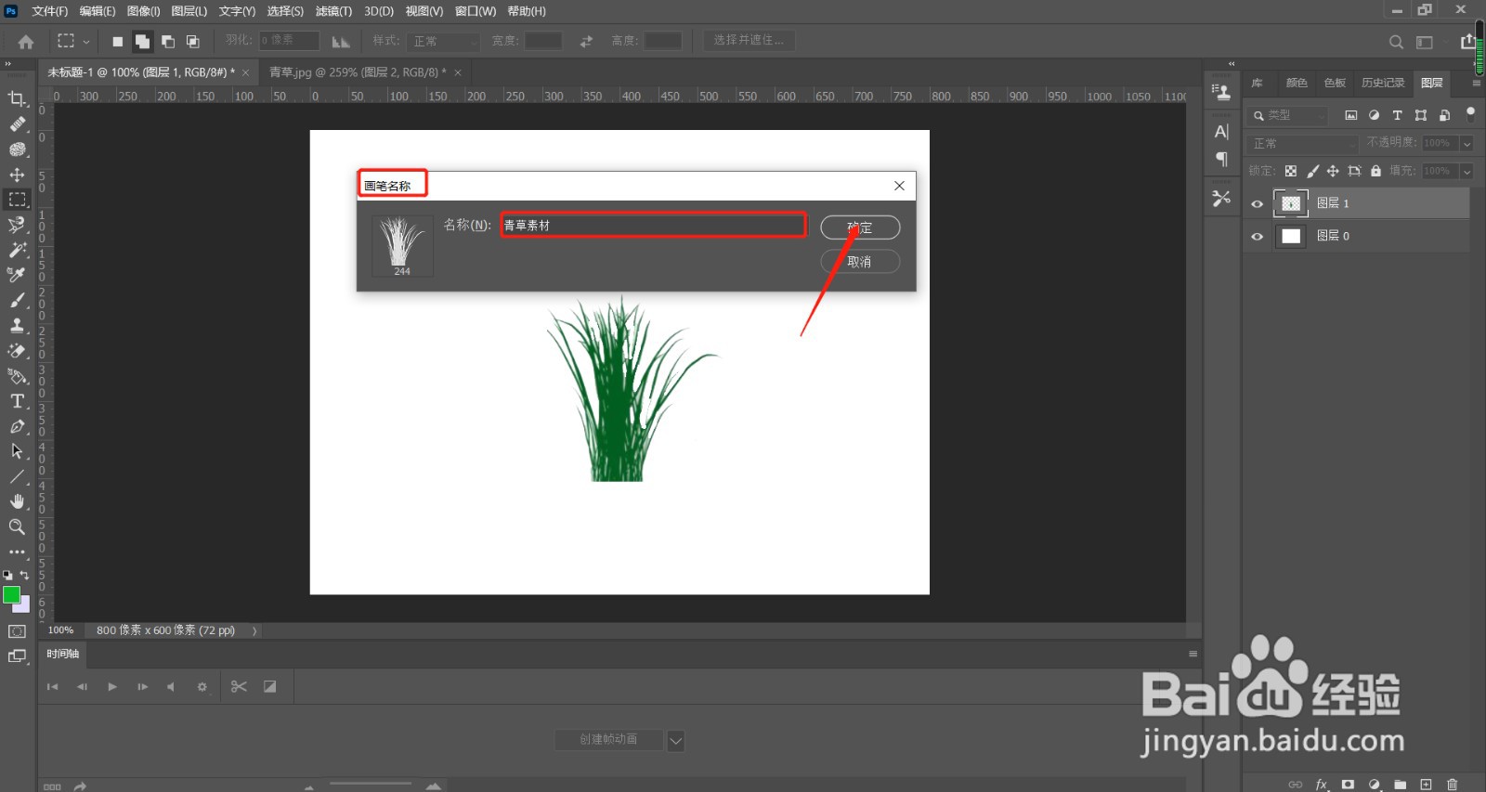Select the Move tool

(x=17, y=175)
